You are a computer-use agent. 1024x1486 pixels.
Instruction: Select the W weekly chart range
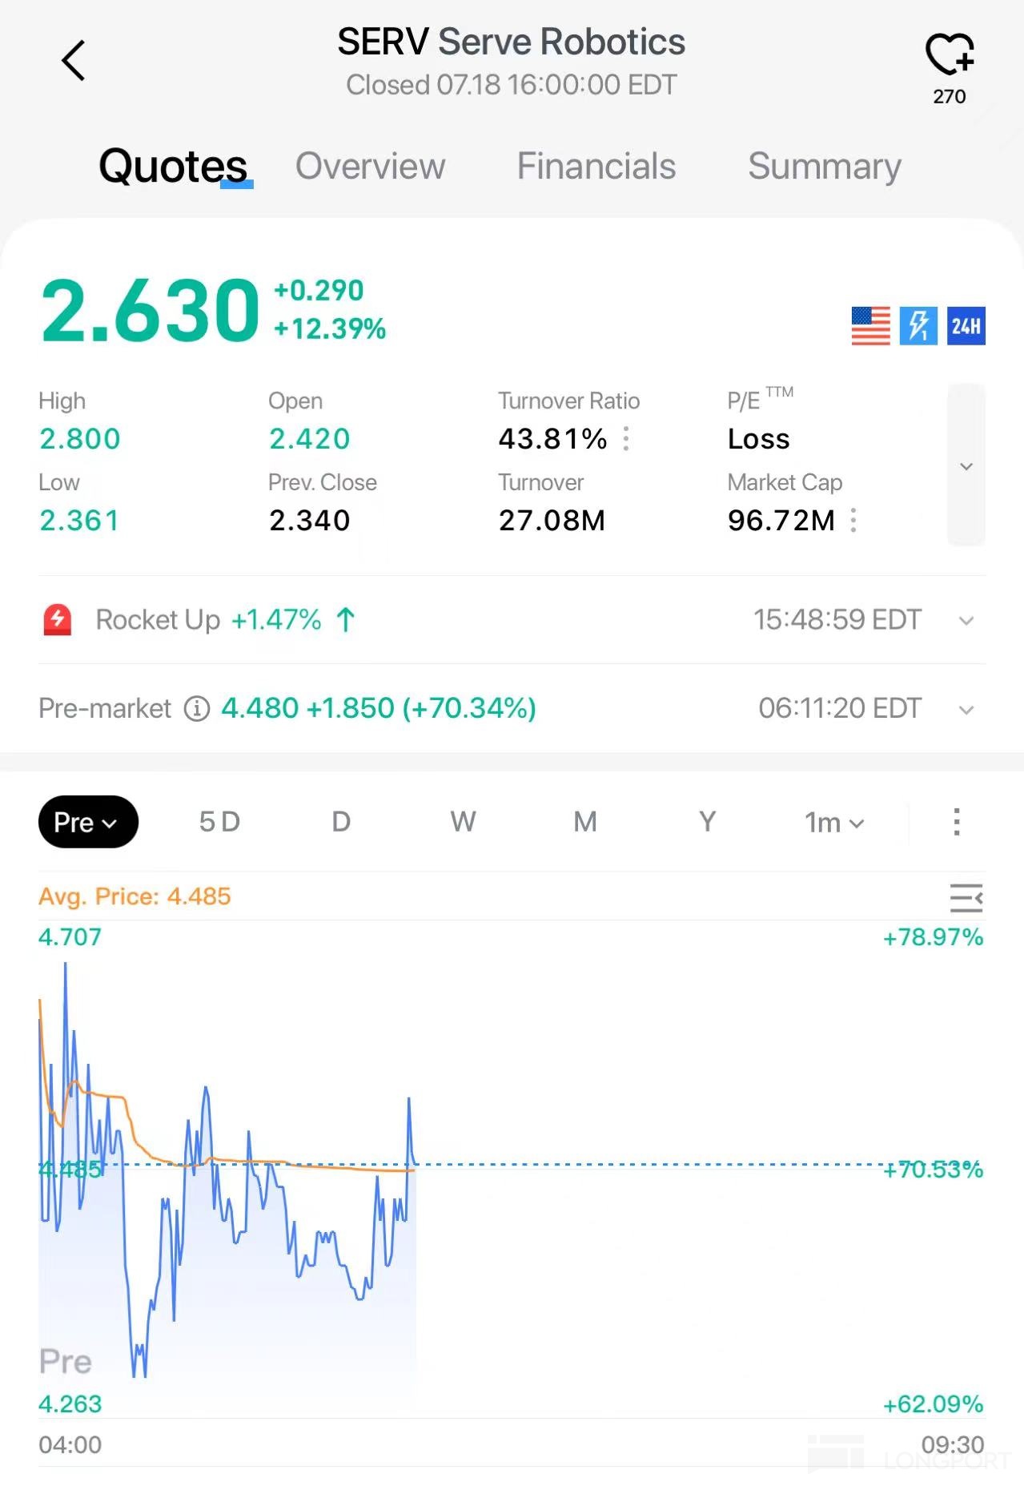pos(463,822)
